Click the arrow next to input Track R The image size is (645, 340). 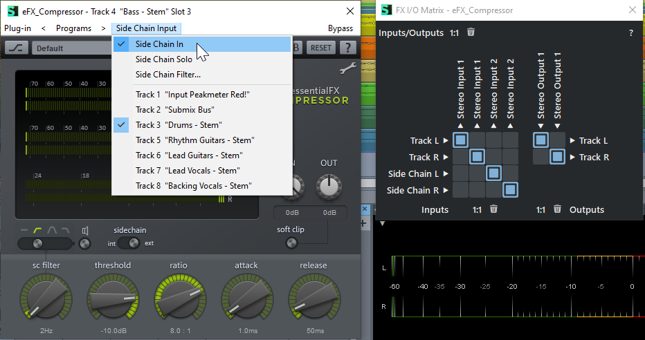446,157
